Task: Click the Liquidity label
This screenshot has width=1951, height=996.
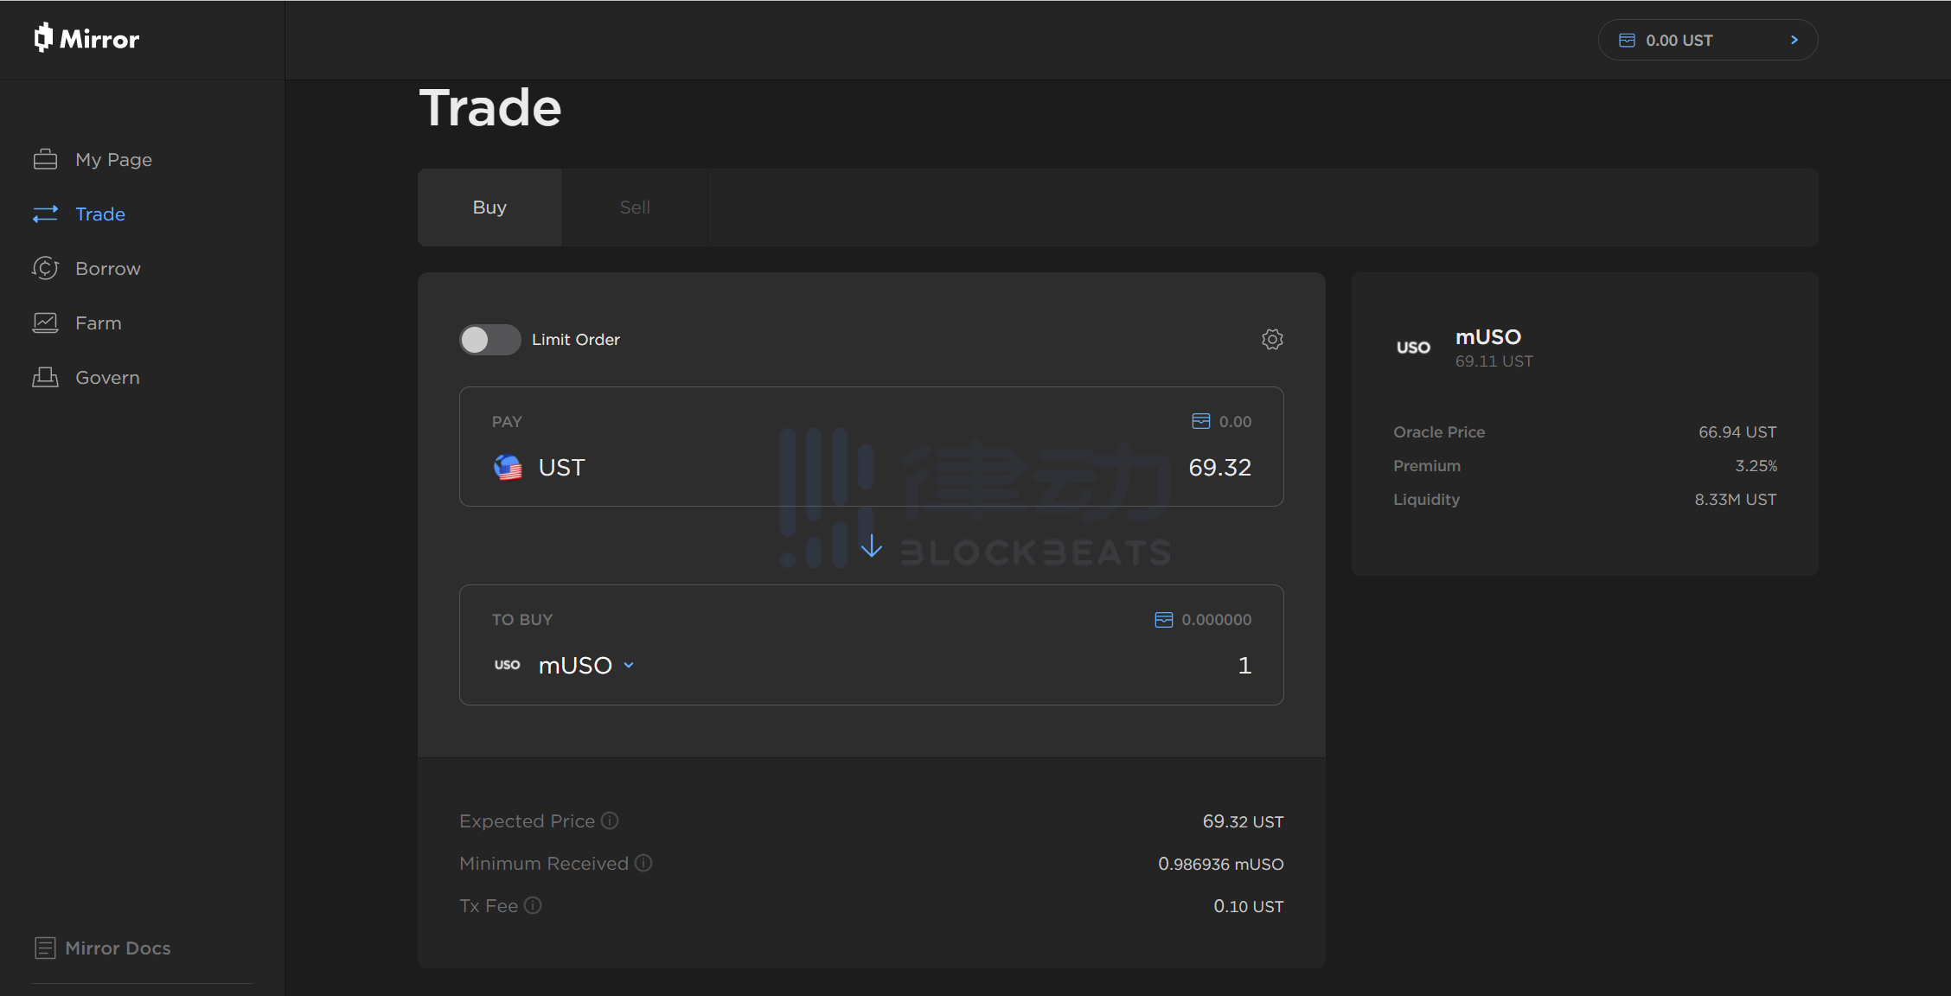Action: tap(1426, 499)
